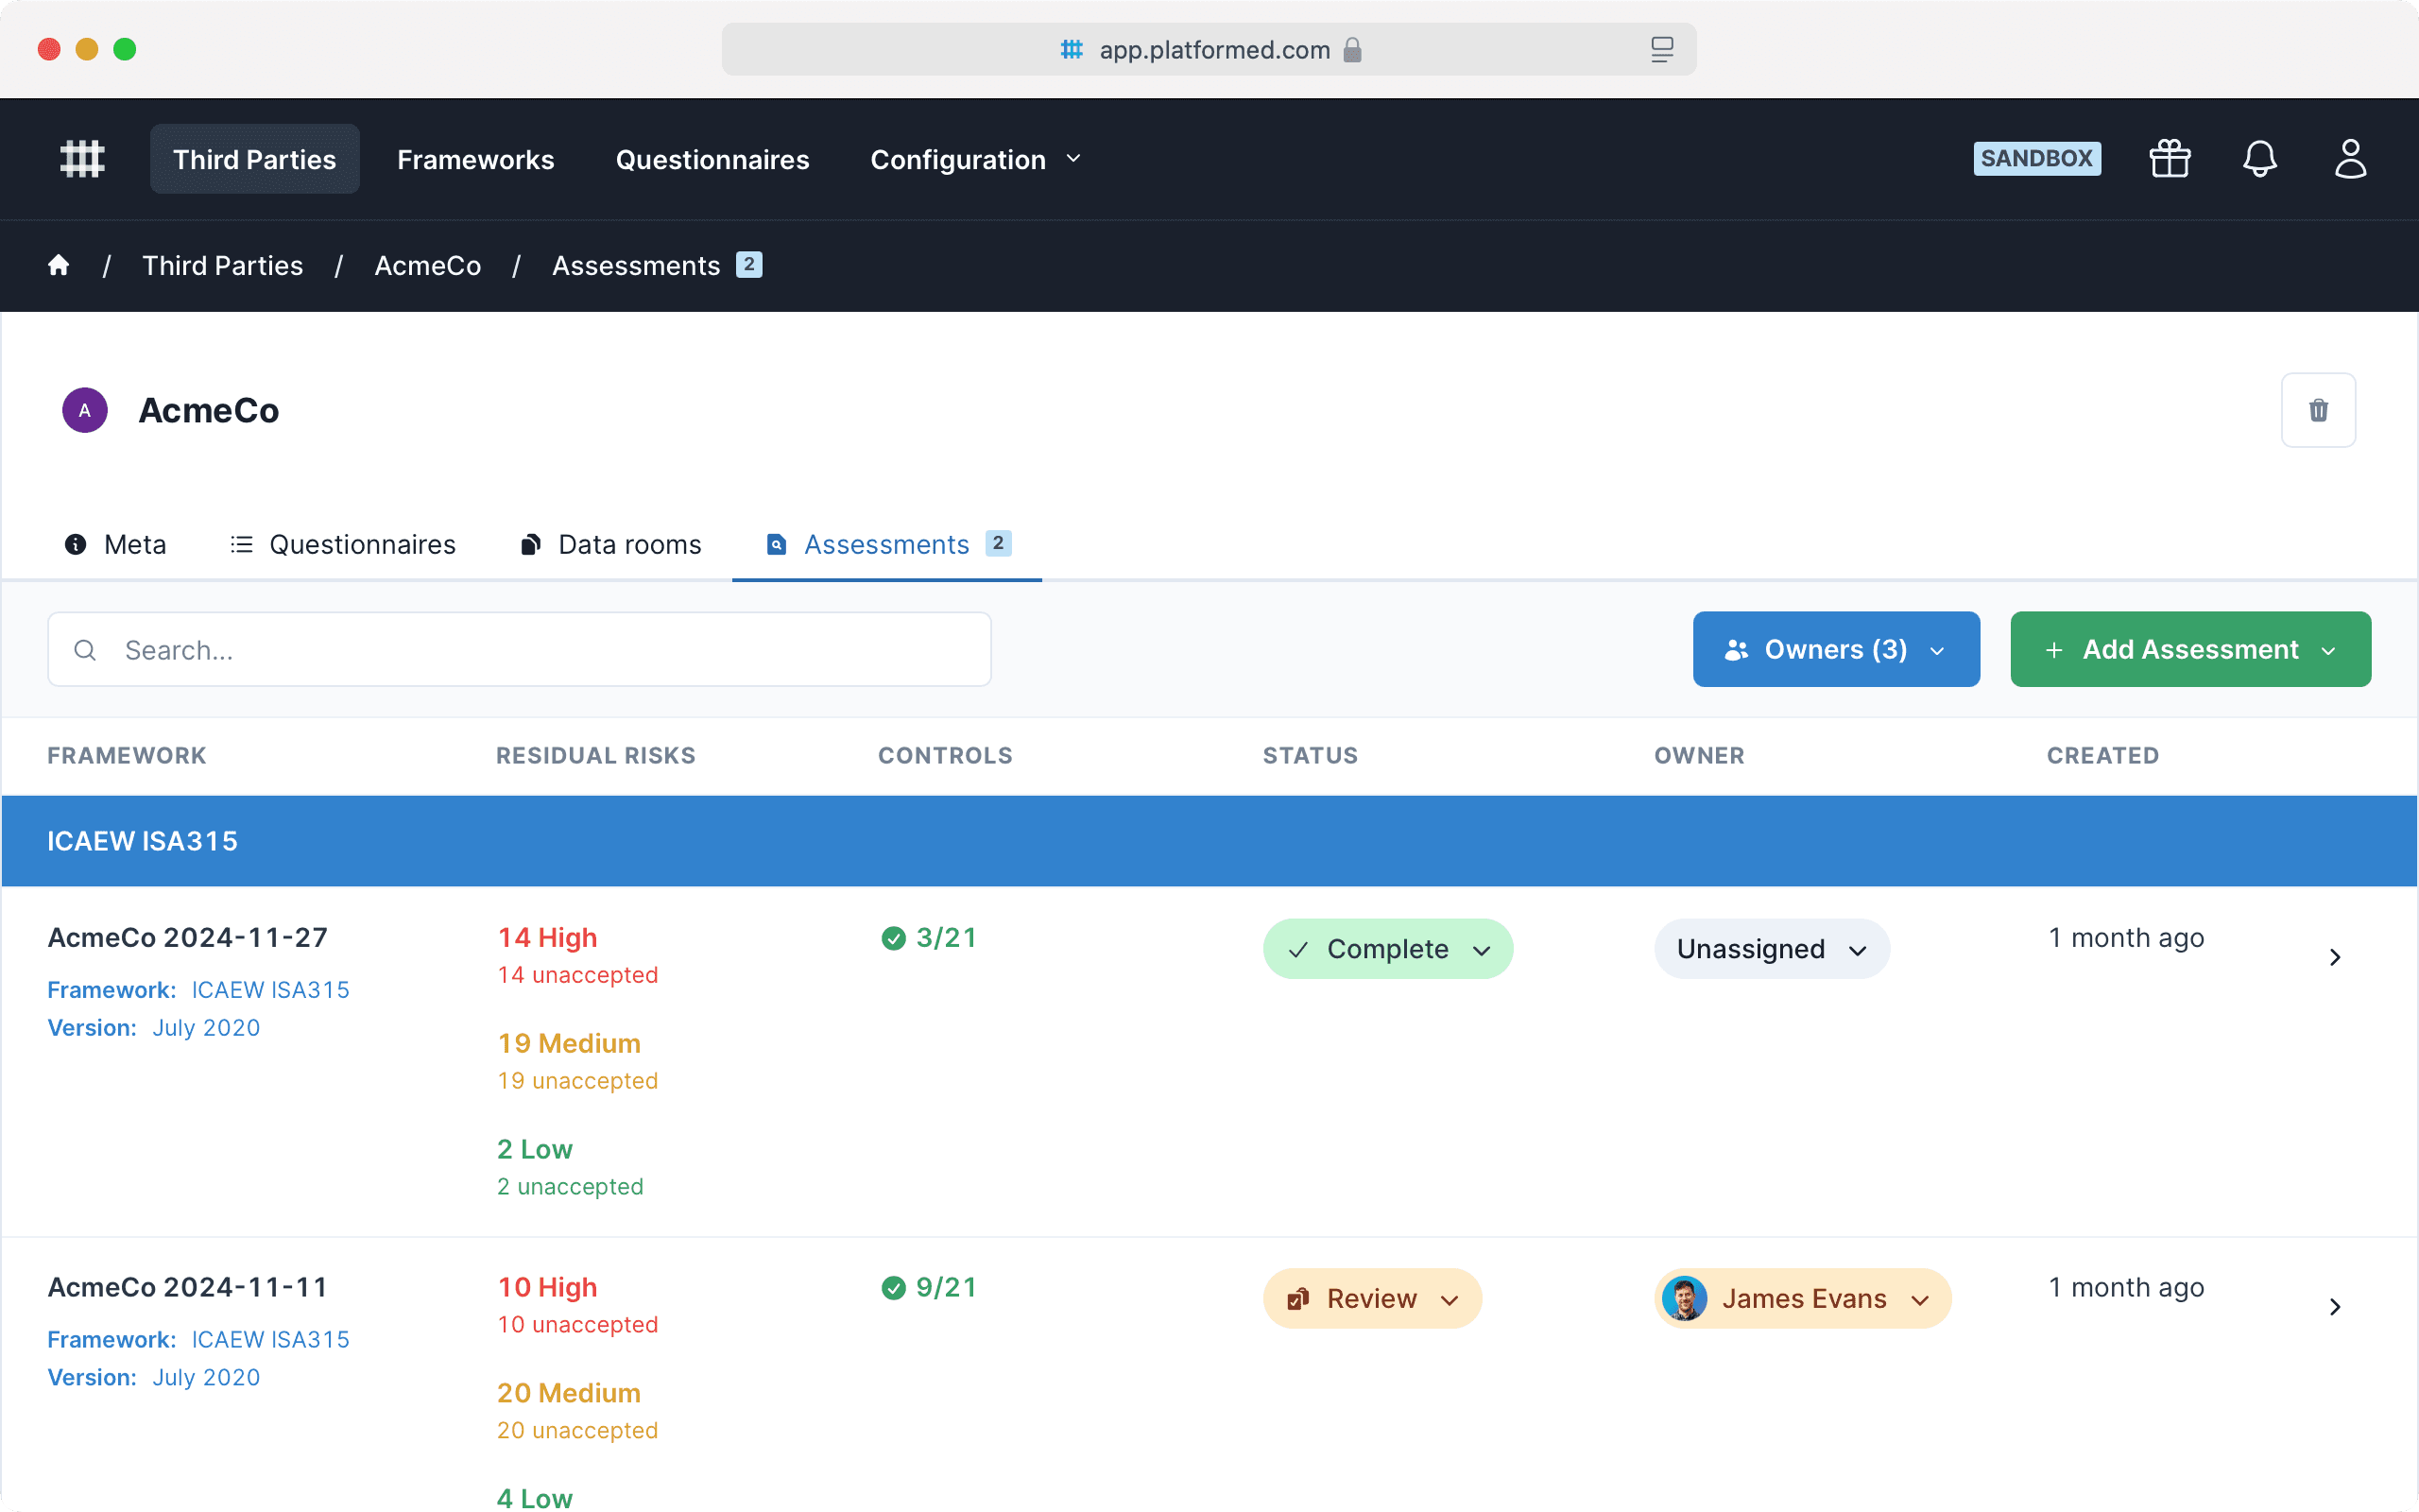Click the Owners (3) button
2419x1512 pixels.
click(1835, 650)
